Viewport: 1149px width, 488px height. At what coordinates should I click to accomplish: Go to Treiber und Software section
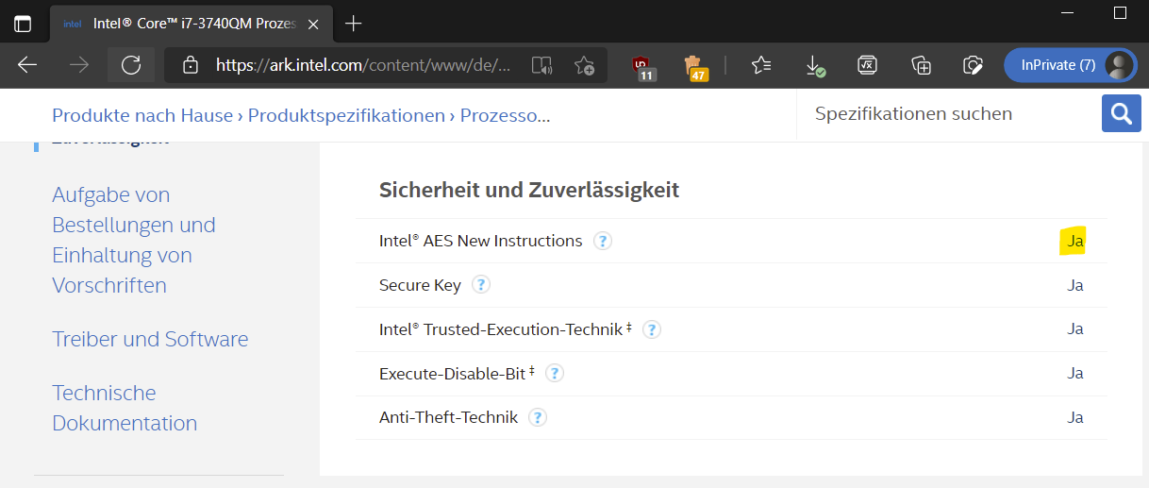[150, 339]
